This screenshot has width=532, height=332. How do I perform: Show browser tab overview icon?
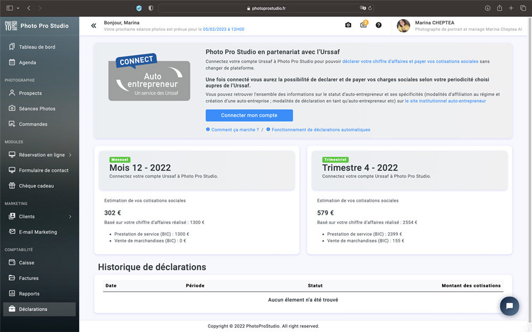pos(523,8)
